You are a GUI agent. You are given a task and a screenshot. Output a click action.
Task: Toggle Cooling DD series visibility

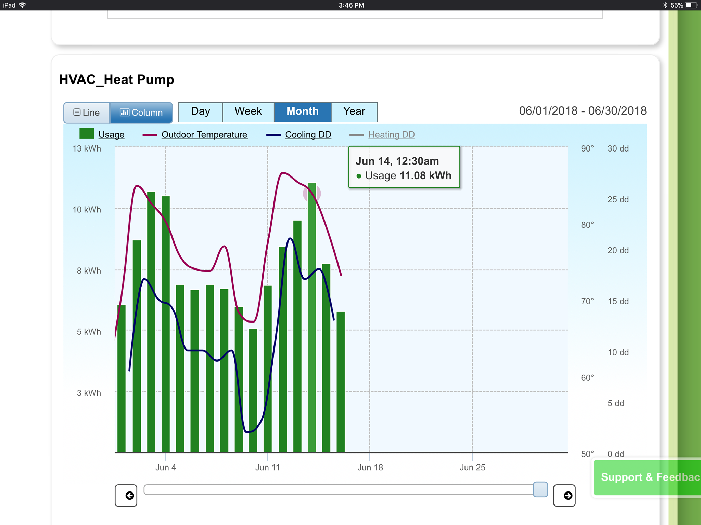(308, 135)
